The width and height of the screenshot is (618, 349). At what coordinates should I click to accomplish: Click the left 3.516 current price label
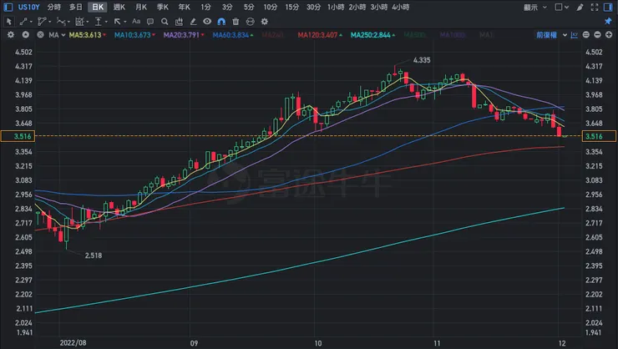point(18,136)
